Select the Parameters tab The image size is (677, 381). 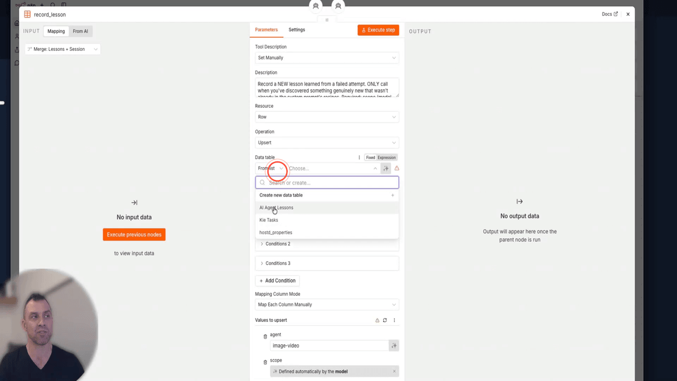pyautogui.click(x=266, y=30)
